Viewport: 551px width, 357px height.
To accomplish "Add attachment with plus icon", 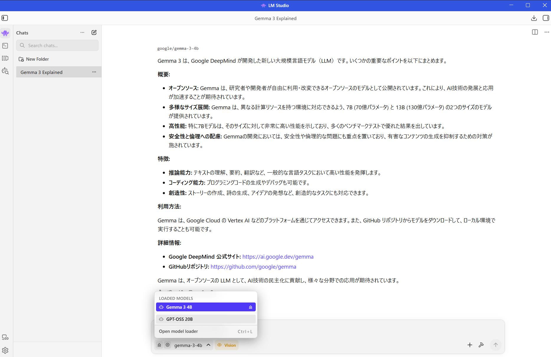I will coord(470,345).
